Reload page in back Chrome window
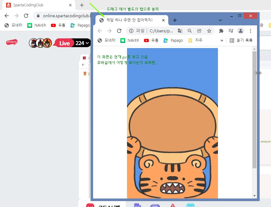Viewport: 271px width, 207px height. (x=26, y=16)
